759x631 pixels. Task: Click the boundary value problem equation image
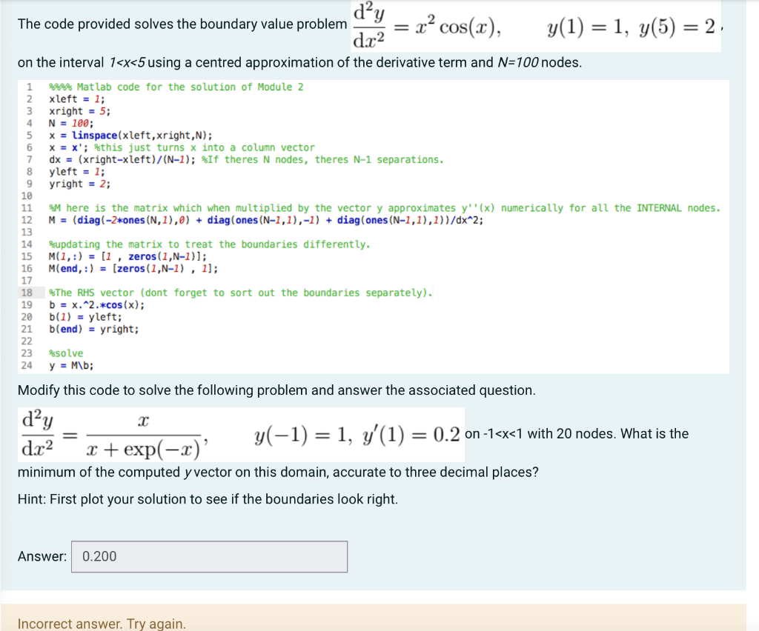click(x=534, y=24)
